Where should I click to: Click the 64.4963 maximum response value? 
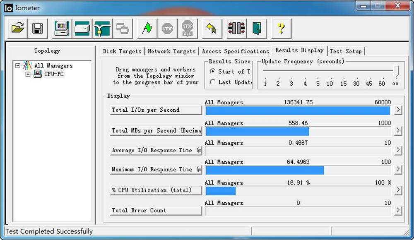coord(298,161)
